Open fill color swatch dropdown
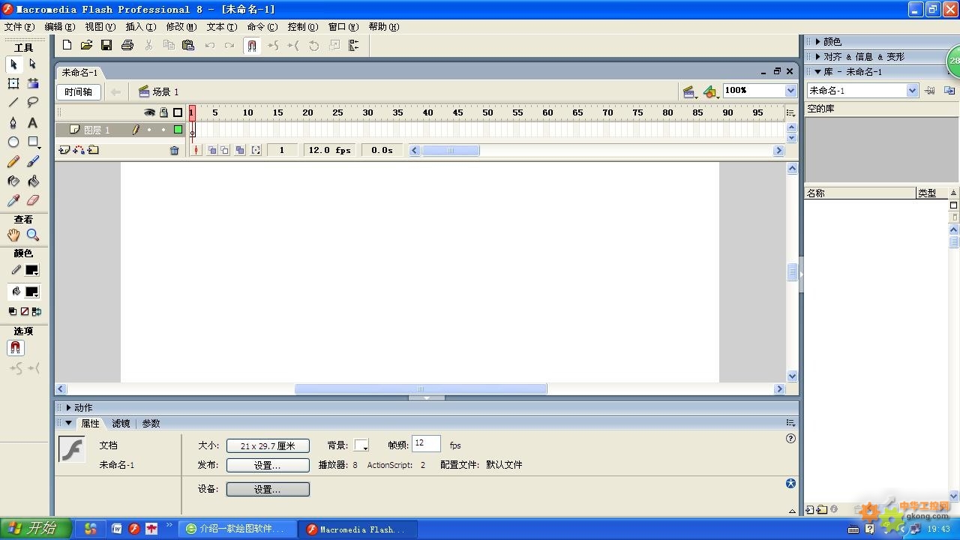Image resolution: width=960 pixels, height=540 pixels. point(32,292)
